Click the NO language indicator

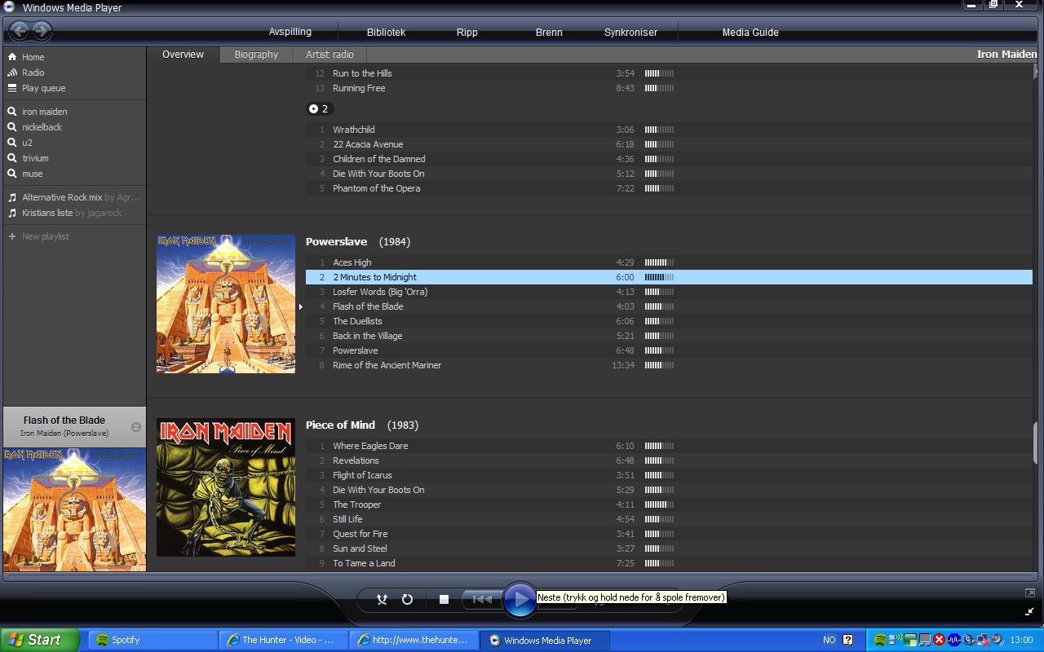pyautogui.click(x=829, y=640)
